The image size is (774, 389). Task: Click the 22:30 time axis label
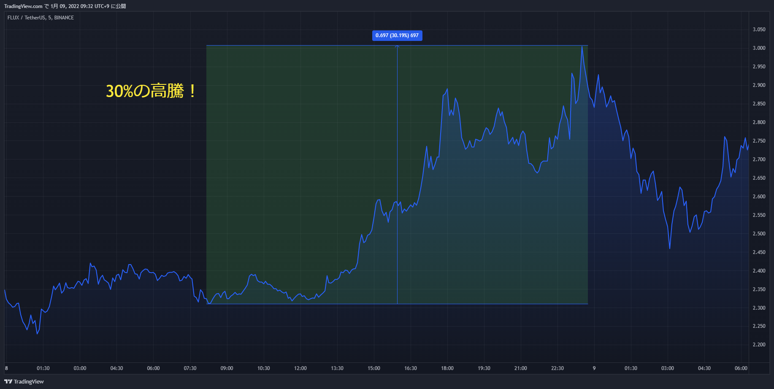(557, 368)
